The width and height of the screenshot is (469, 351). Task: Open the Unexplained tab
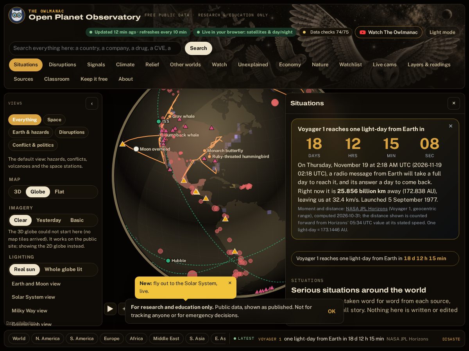tap(253, 65)
